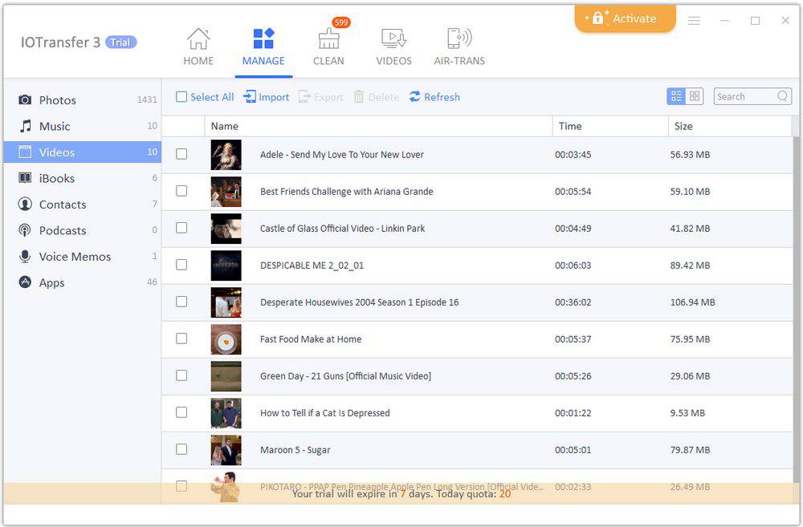Sort by the Size column header
This screenshot has height=527, width=803.
point(730,126)
